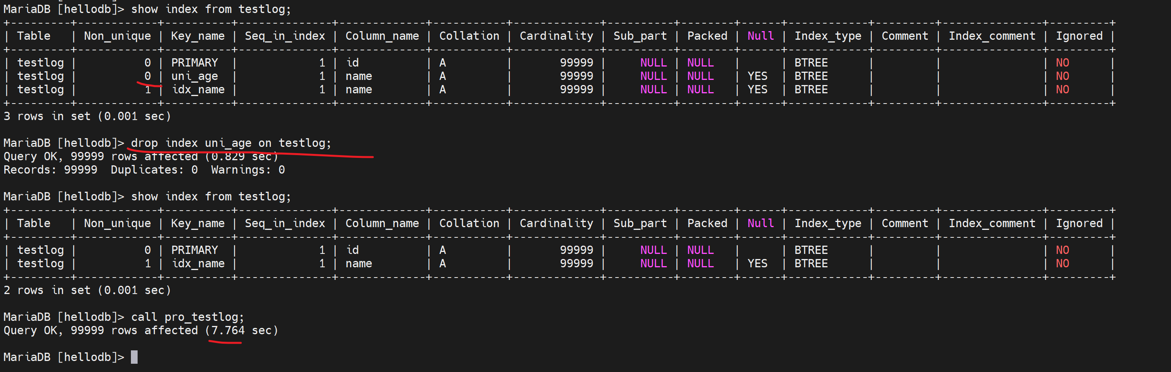The height and width of the screenshot is (372, 1171).
Task: Click the Non_unique header in first table
Action: 117,36
